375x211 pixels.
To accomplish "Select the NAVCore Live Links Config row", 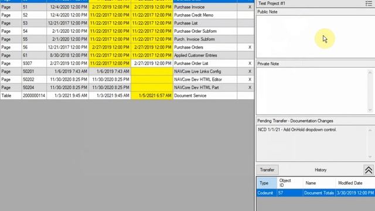I will (x=127, y=72).
